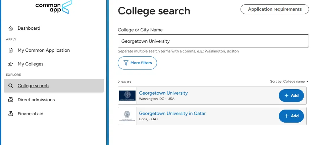Click the College search magnifier icon
The height and width of the screenshot is (145, 314).
point(11,86)
